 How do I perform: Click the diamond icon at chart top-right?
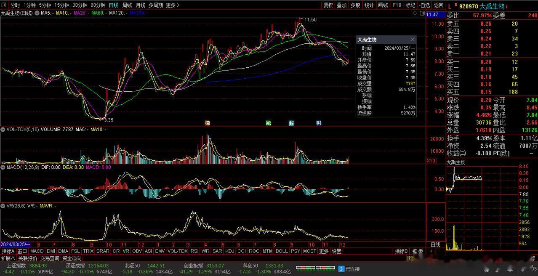coord(415,14)
